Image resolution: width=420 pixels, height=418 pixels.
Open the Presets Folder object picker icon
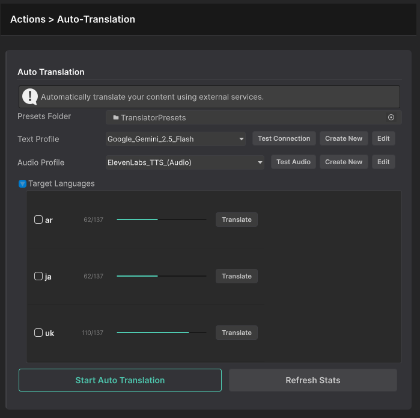point(391,117)
